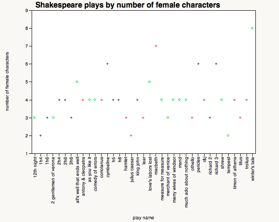Select the '2 gentlemen of verona' tick label
The height and width of the screenshot is (222, 279).
tap(53, 180)
